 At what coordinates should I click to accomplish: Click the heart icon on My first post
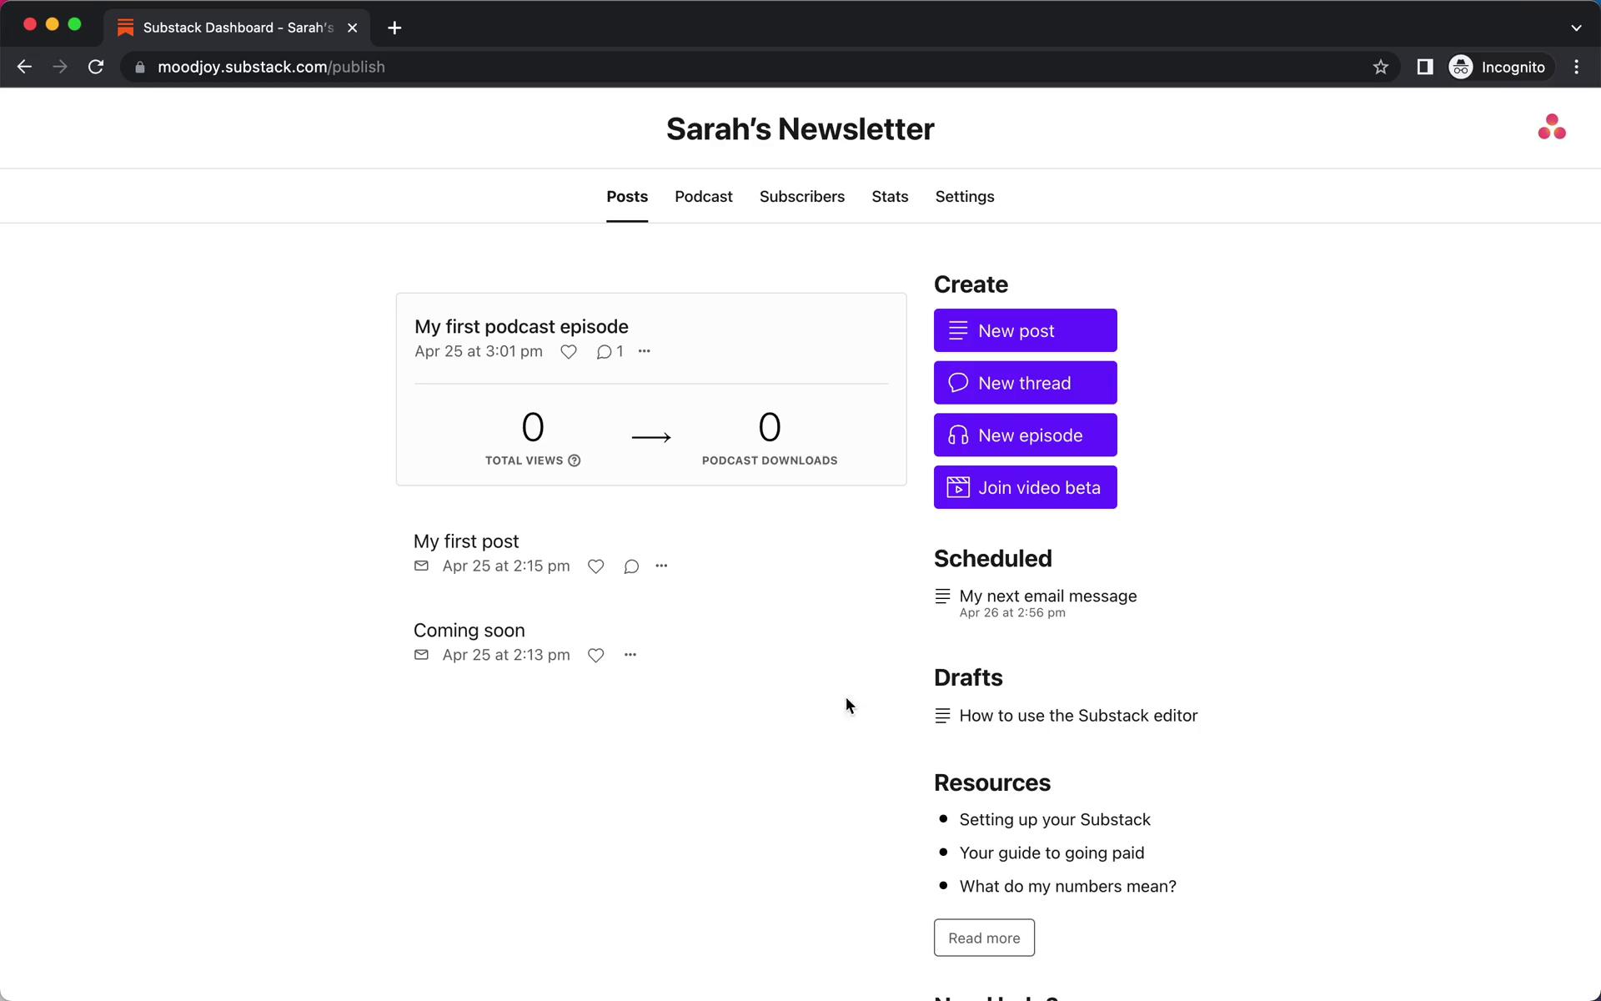coord(597,566)
